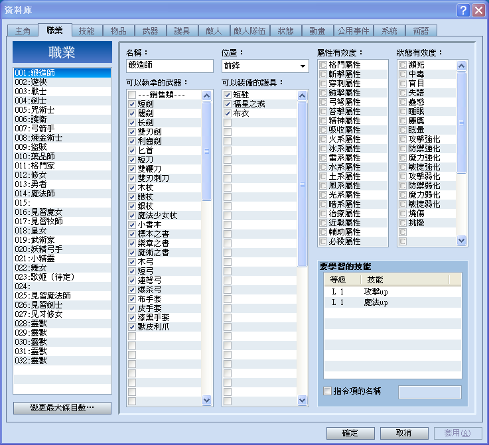Toggle the 福星之戒 armor checkbox

click(x=228, y=104)
